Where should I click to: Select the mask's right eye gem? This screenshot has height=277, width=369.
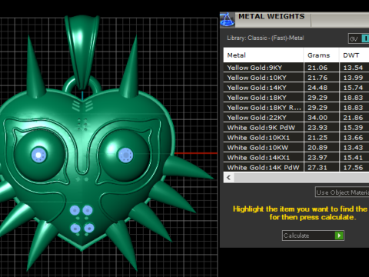coord(125,155)
